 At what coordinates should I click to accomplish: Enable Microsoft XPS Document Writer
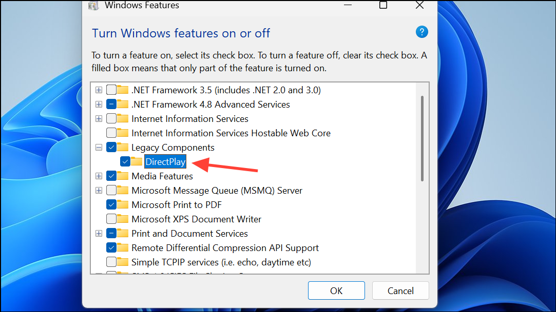pos(110,219)
